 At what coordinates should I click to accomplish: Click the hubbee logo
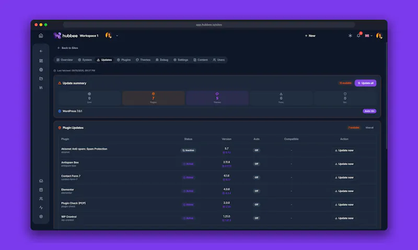(x=65, y=35)
